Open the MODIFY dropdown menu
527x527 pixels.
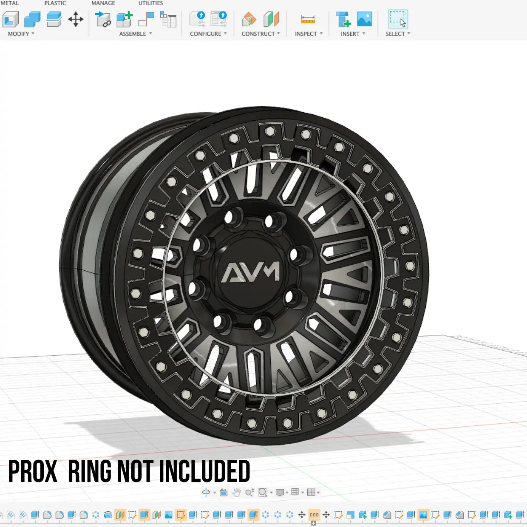point(21,34)
